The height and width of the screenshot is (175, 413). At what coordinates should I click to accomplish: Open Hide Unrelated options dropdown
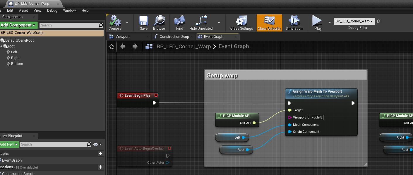(219, 22)
